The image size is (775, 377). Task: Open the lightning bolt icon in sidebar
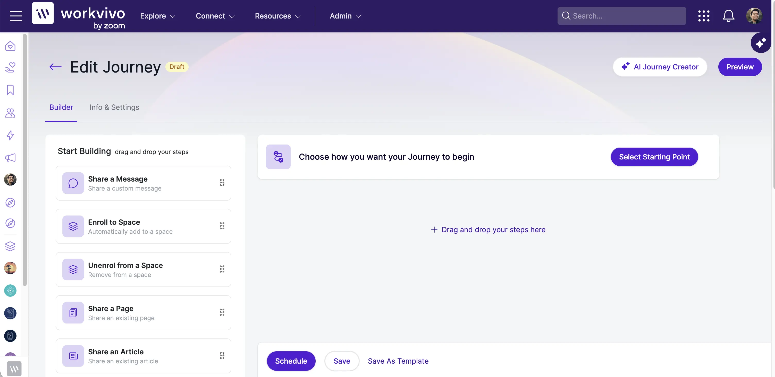(10, 135)
